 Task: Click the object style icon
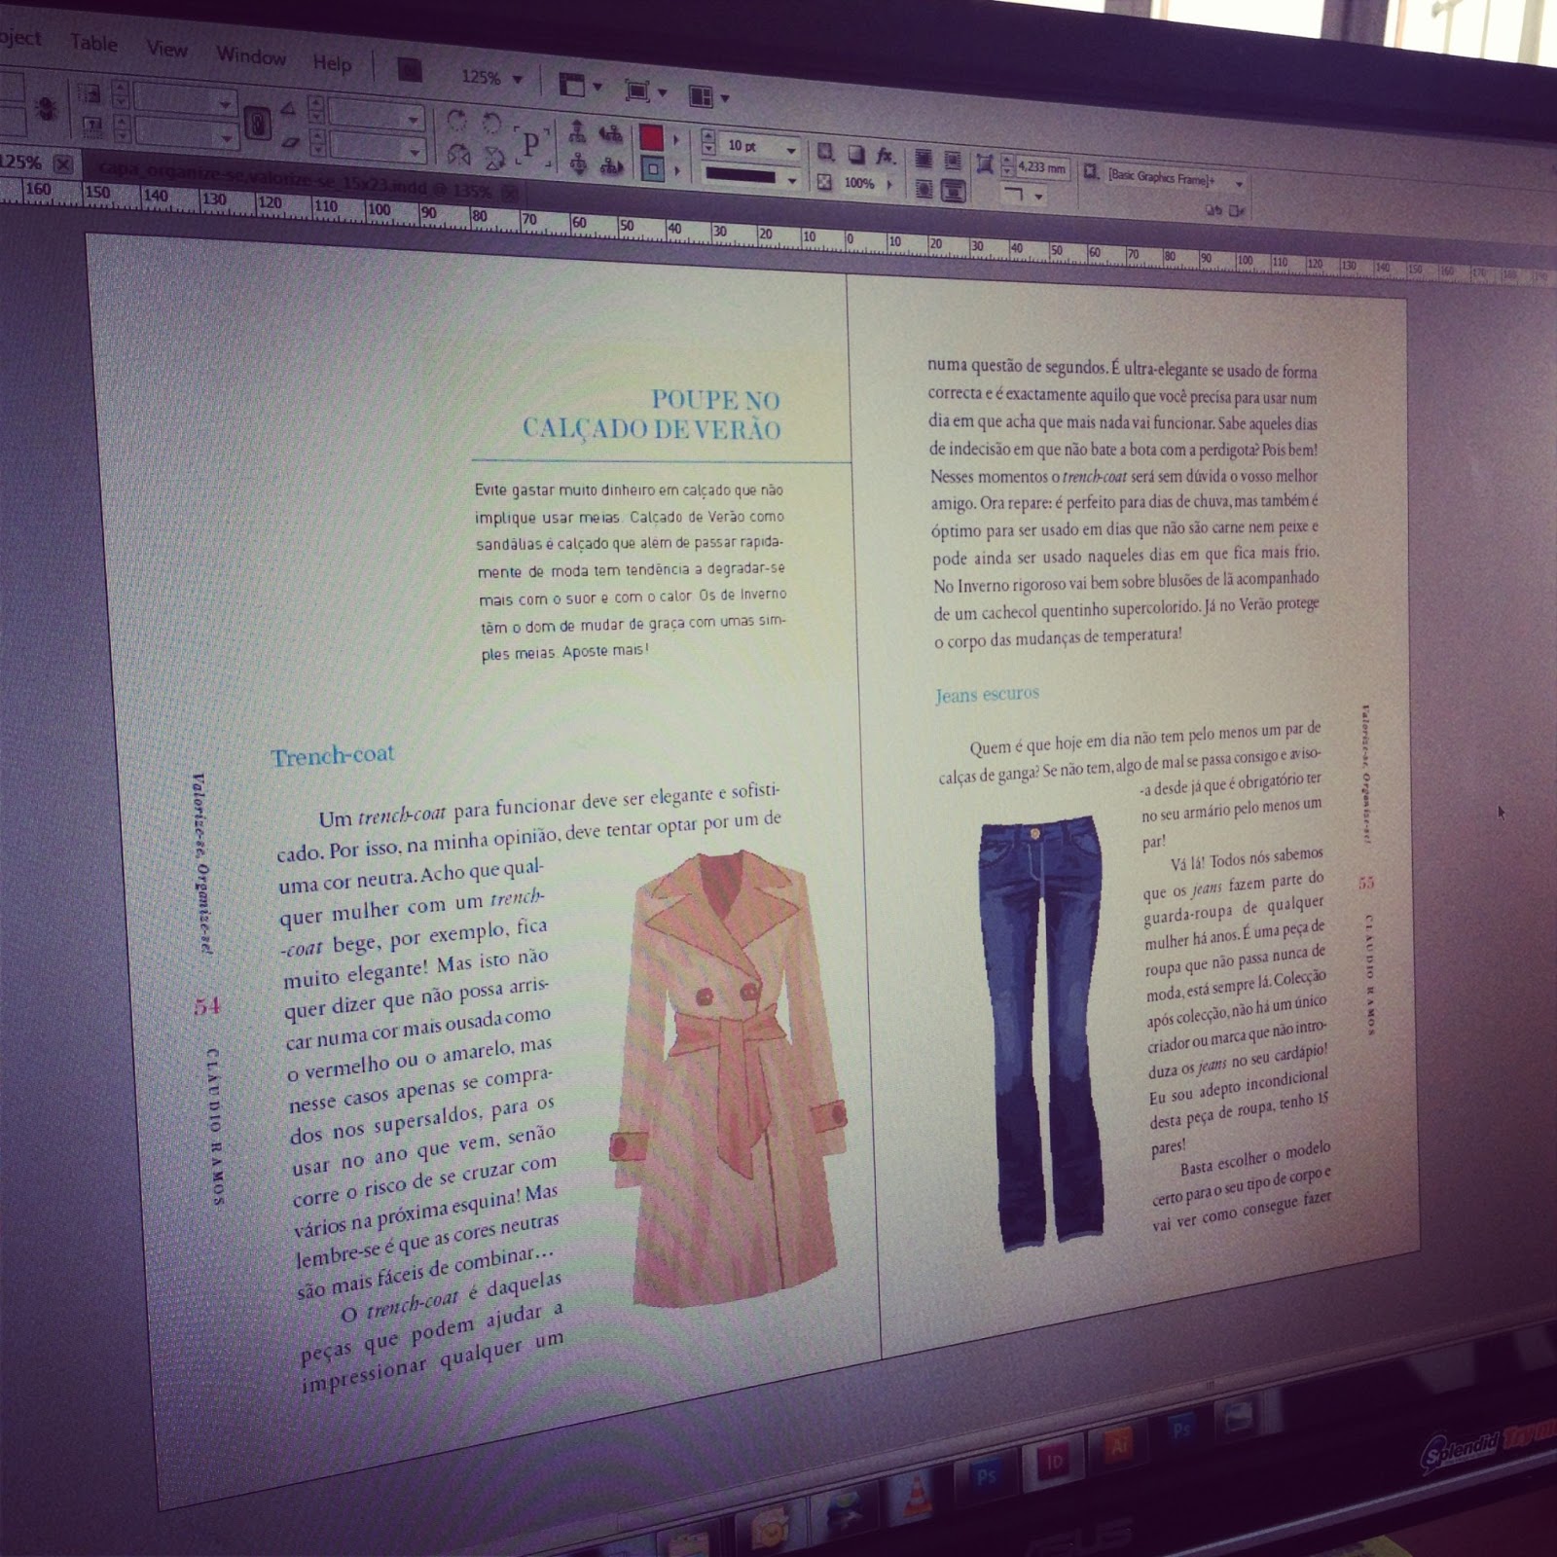[x=1091, y=170]
